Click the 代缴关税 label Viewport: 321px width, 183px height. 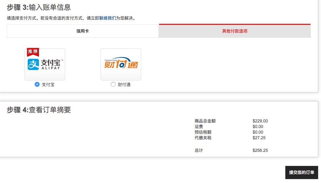(203, 138)
